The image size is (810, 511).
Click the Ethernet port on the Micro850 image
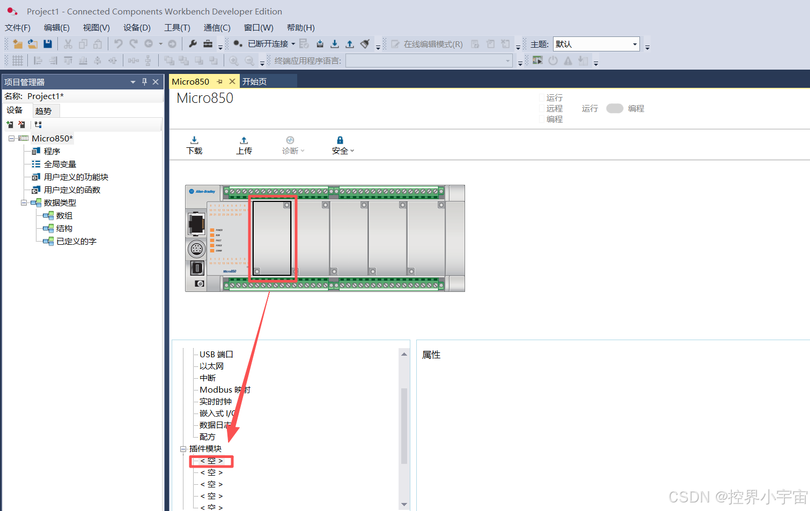pos(197,224)
